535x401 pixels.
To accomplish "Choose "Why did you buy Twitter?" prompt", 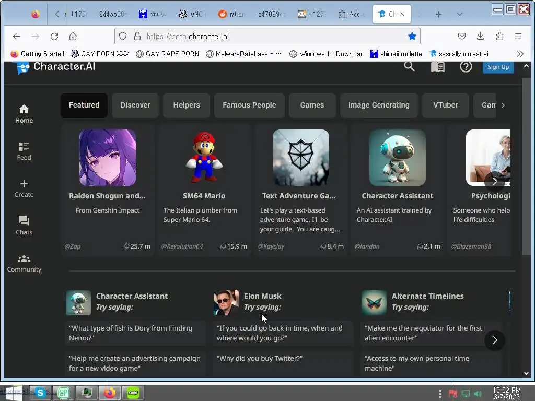I will pyautogui.click(x=283, y=363).
